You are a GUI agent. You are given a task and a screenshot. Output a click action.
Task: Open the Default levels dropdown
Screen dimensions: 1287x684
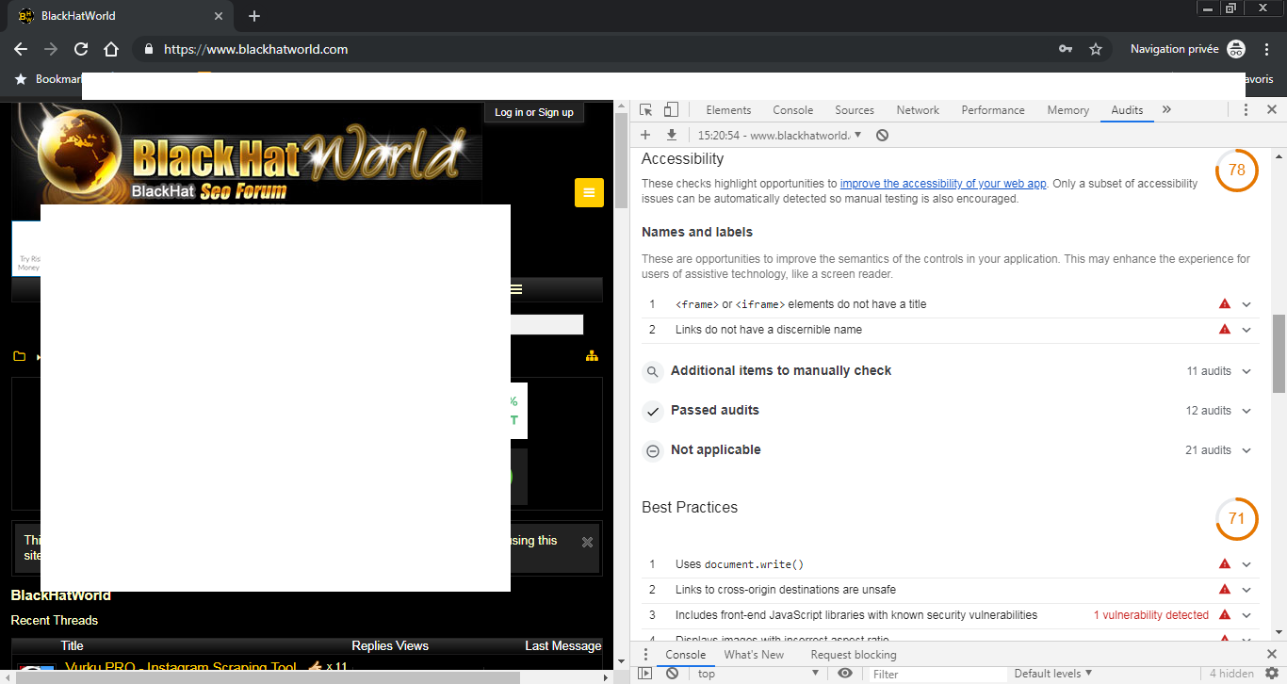tap(1053, 674)
